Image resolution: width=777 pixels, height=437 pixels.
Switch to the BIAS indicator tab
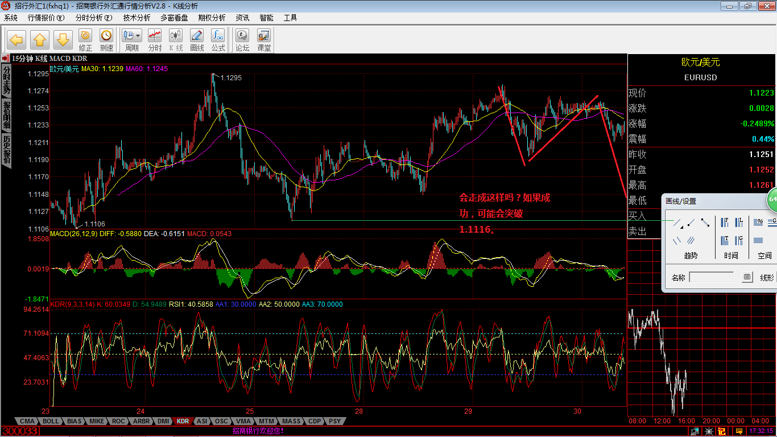coord(74,421)
